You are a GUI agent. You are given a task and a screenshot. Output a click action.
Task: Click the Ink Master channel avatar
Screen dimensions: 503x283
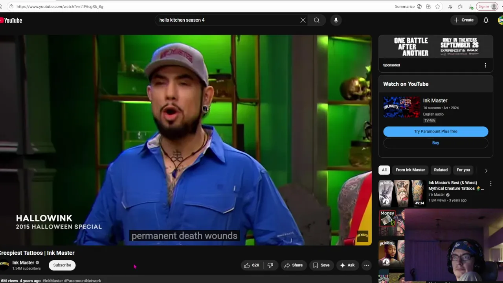point(4,265)
